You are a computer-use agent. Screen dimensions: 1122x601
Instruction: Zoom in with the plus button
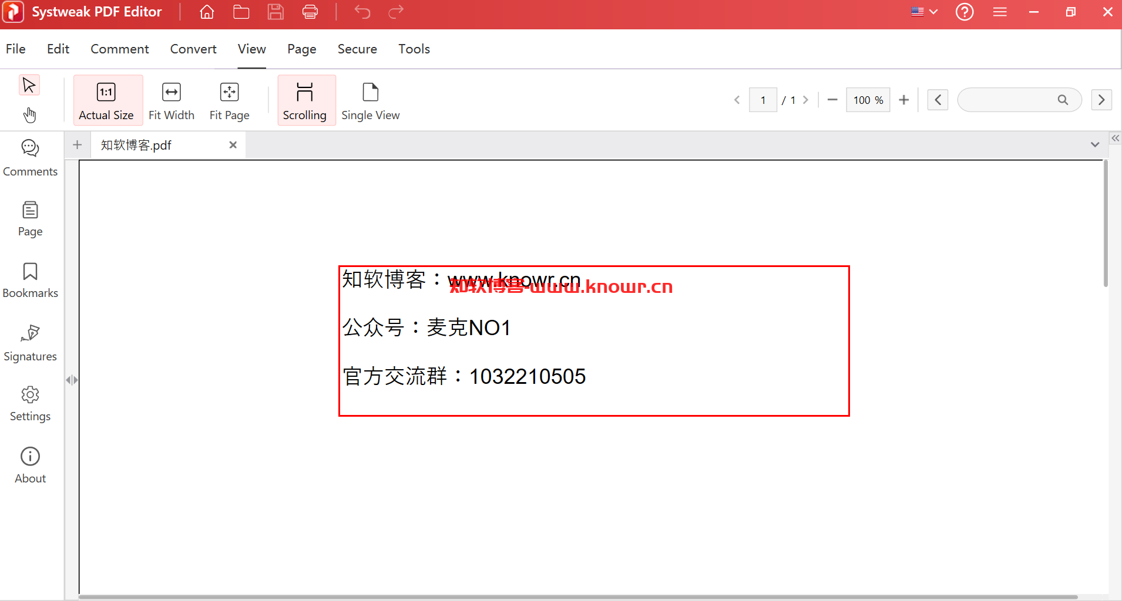(904, 100)
